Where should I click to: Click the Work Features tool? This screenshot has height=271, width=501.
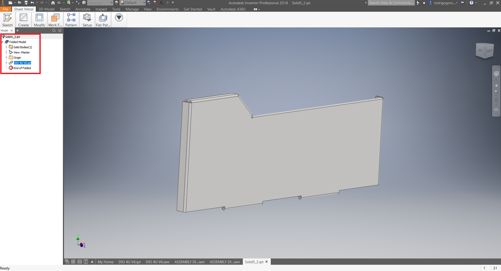[x=55, y=20]
